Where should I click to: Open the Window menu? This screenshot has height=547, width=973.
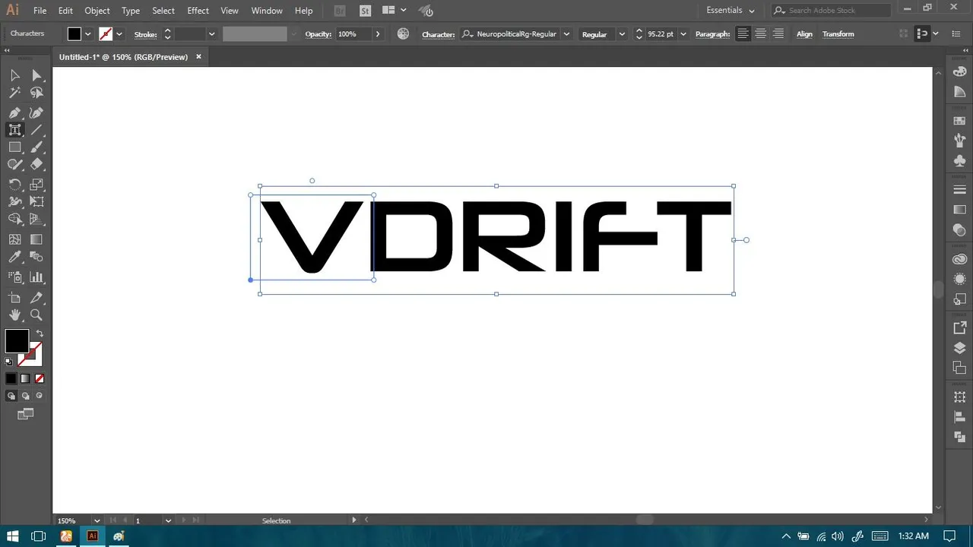(267, 11)
